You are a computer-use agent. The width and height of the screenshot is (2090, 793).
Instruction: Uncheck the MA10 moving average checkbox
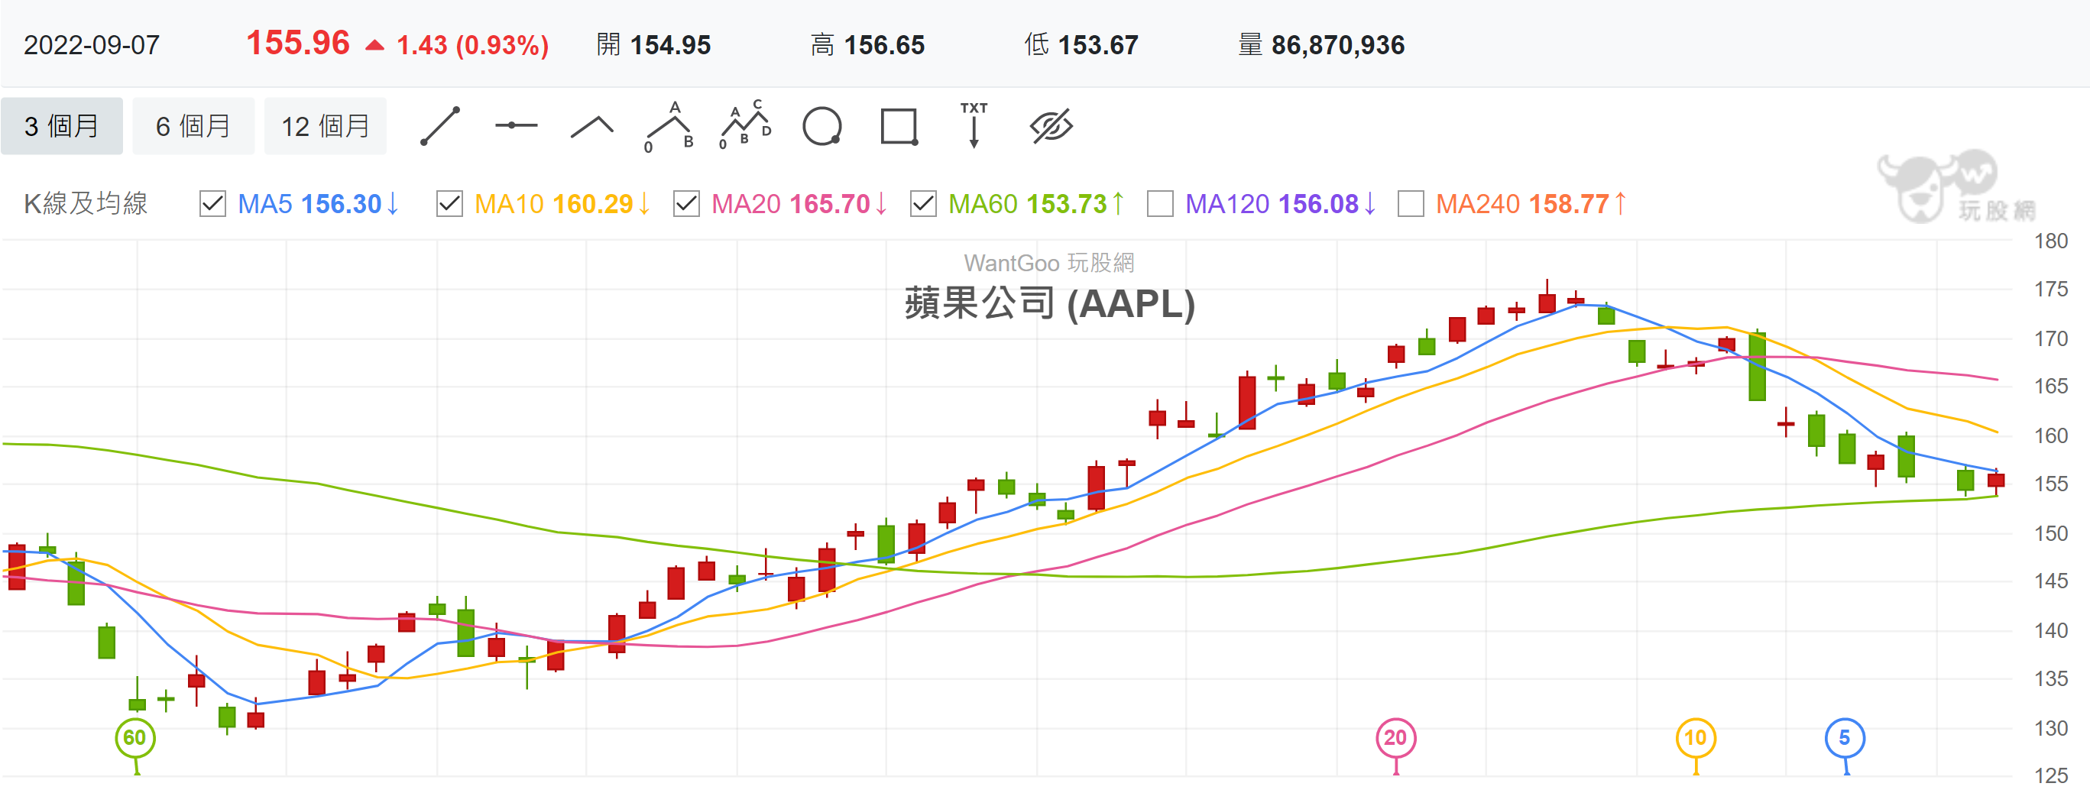[x=449, y=203]
